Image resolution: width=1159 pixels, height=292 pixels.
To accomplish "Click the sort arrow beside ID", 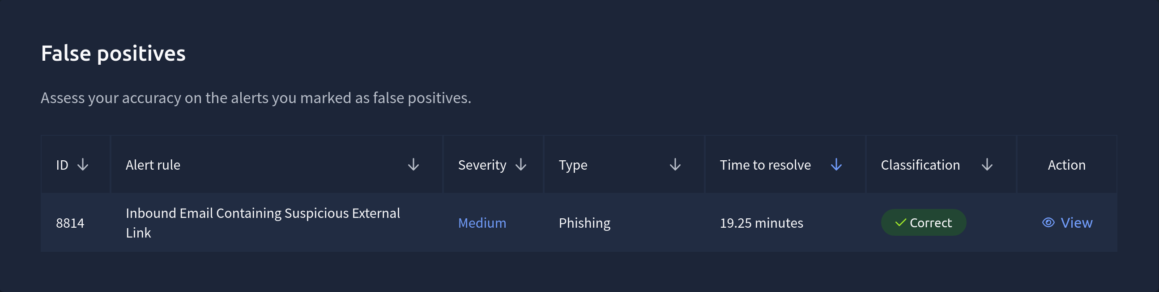I will coord(83,165).
